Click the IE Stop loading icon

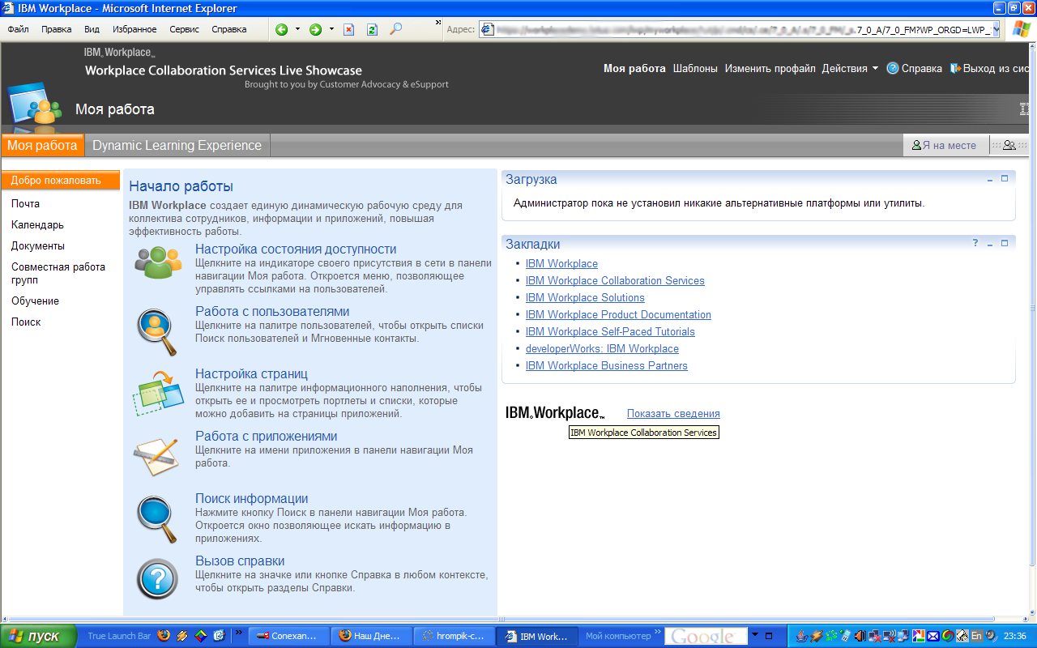(x=348, y=29)
